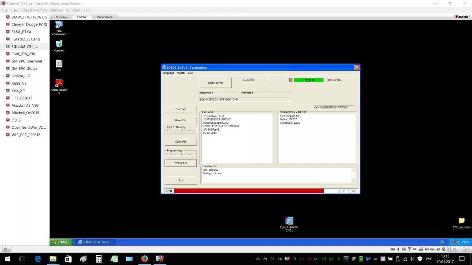
Task: Click the RU language indicator in the XP tray
Action: click(x=442, y=242)
